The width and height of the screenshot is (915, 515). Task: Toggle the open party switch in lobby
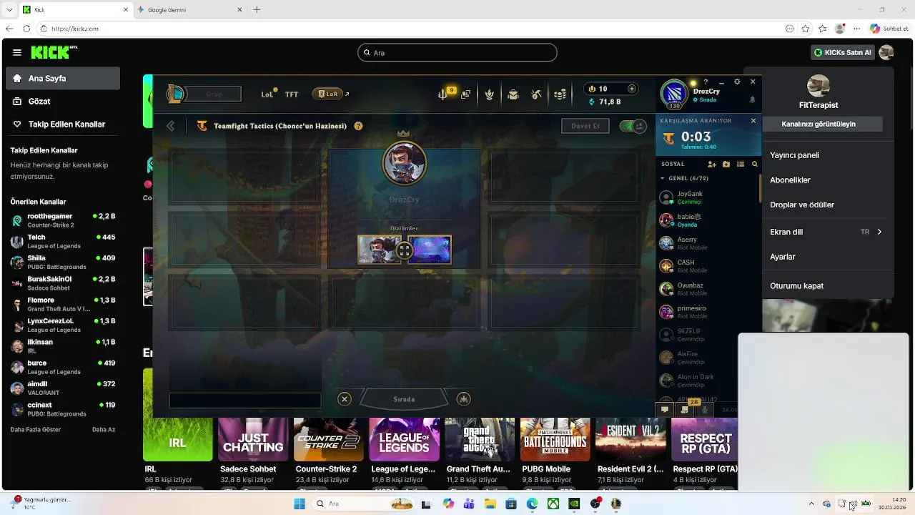(x=633, y=126)
